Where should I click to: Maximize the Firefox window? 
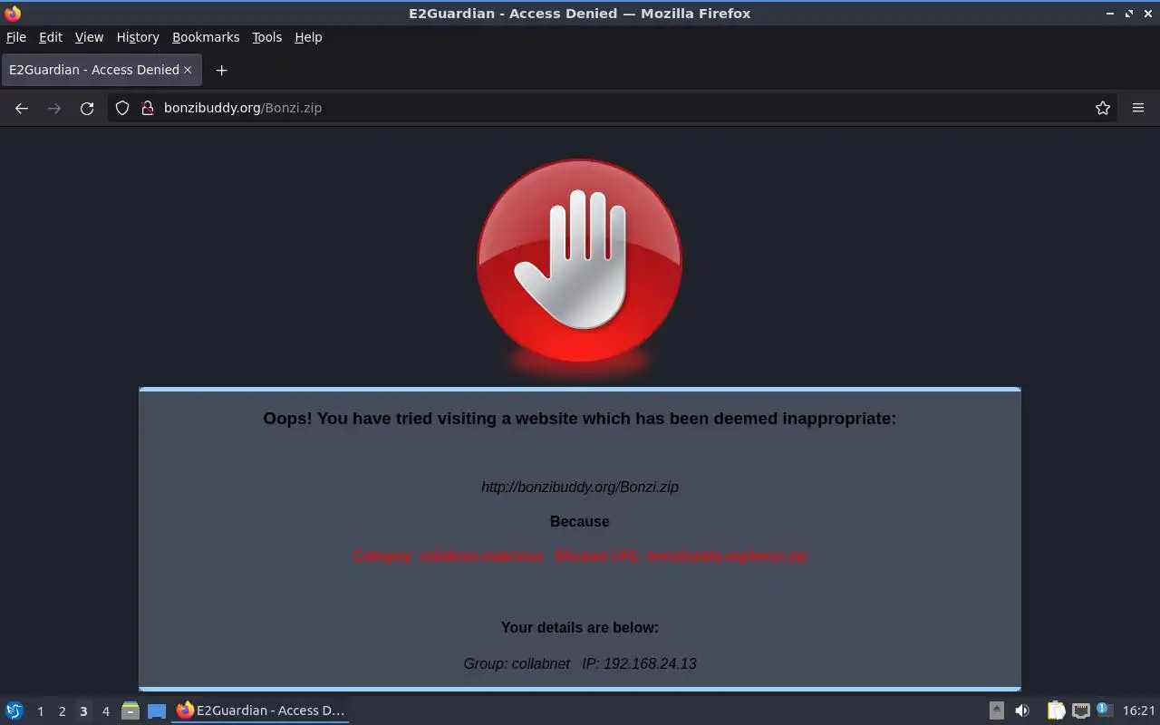click(1129, 14)
